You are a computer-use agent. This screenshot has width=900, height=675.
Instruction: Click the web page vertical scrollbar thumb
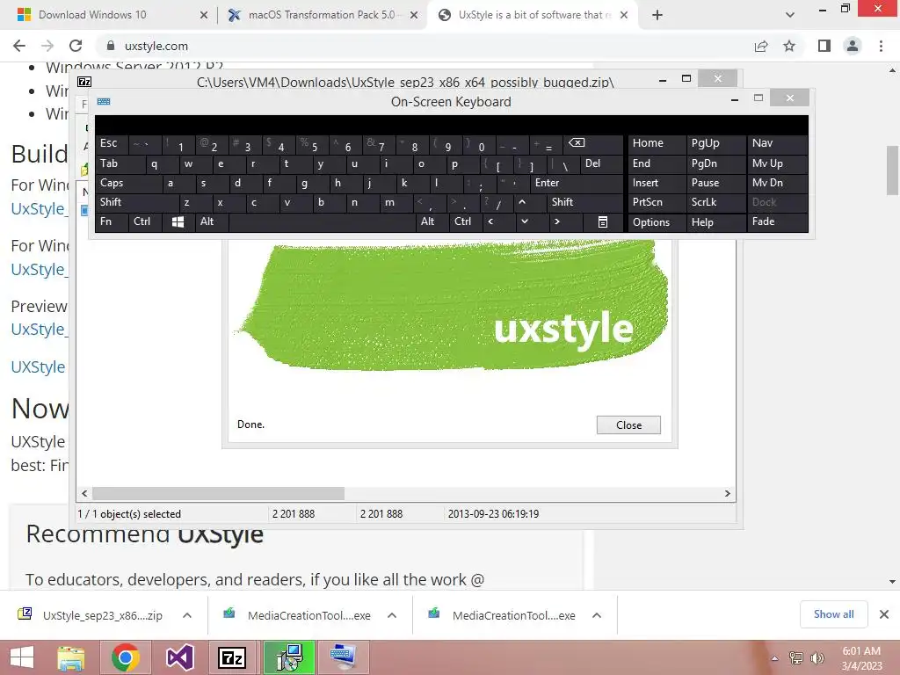(893, 171)
